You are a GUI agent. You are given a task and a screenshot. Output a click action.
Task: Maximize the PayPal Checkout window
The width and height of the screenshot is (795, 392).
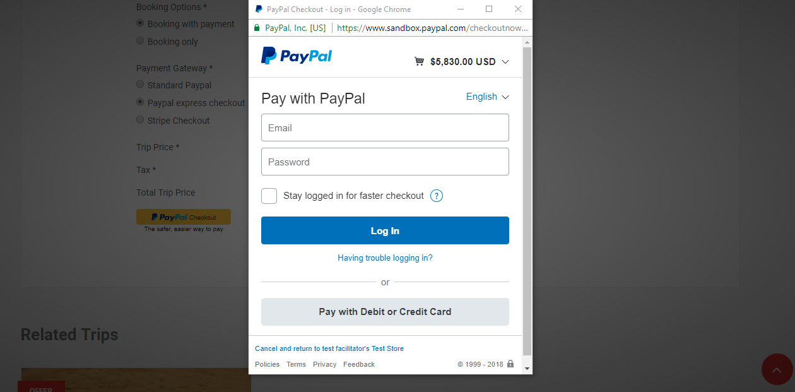[489, 9]
